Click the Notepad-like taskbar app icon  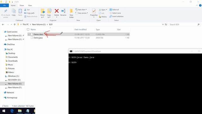(27, 111)
